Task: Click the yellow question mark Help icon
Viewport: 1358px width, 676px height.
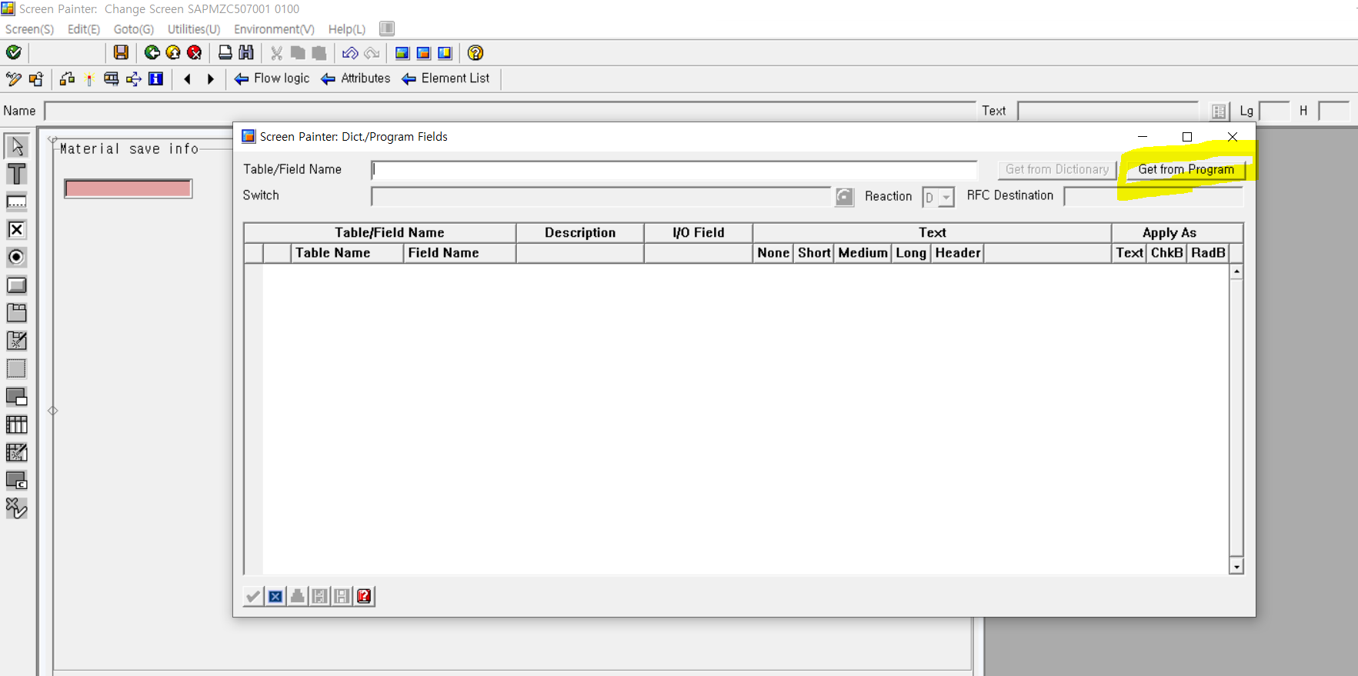Action: 475,52
